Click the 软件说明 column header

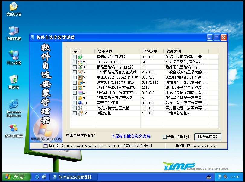186,51
